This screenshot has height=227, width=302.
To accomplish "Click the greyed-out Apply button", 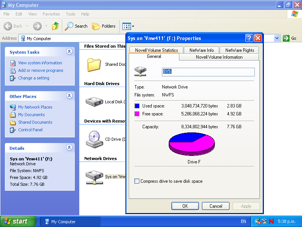I will (x=246, y=206).
